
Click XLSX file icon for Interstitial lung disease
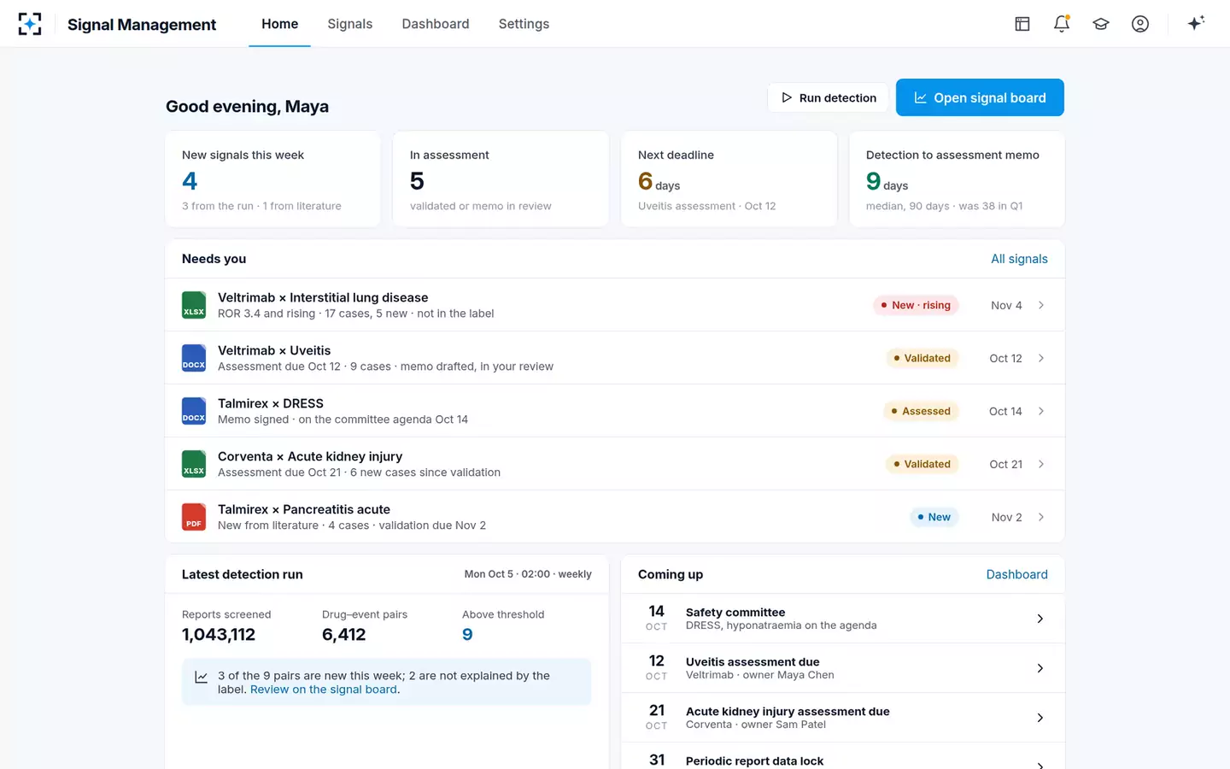point(194,305)
